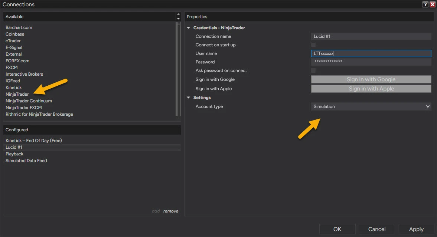Select Barchart.com in Available list

pyautogui.click(x=19, y=27)
